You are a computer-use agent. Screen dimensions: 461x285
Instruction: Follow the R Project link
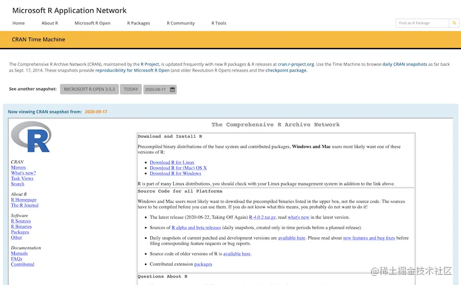click(150, 64)
